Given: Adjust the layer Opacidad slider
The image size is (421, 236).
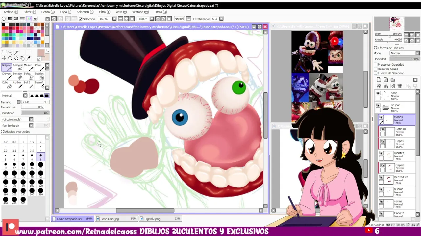Looking at the screenshot, I should tap(405, 59).
